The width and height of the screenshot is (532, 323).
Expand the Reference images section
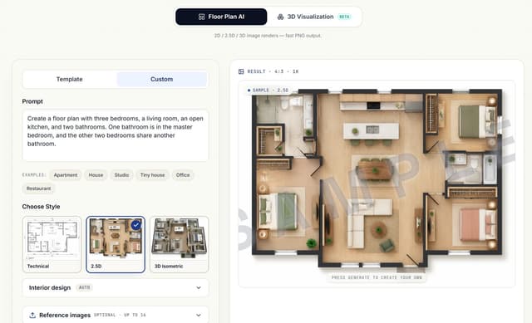[116, 315]
